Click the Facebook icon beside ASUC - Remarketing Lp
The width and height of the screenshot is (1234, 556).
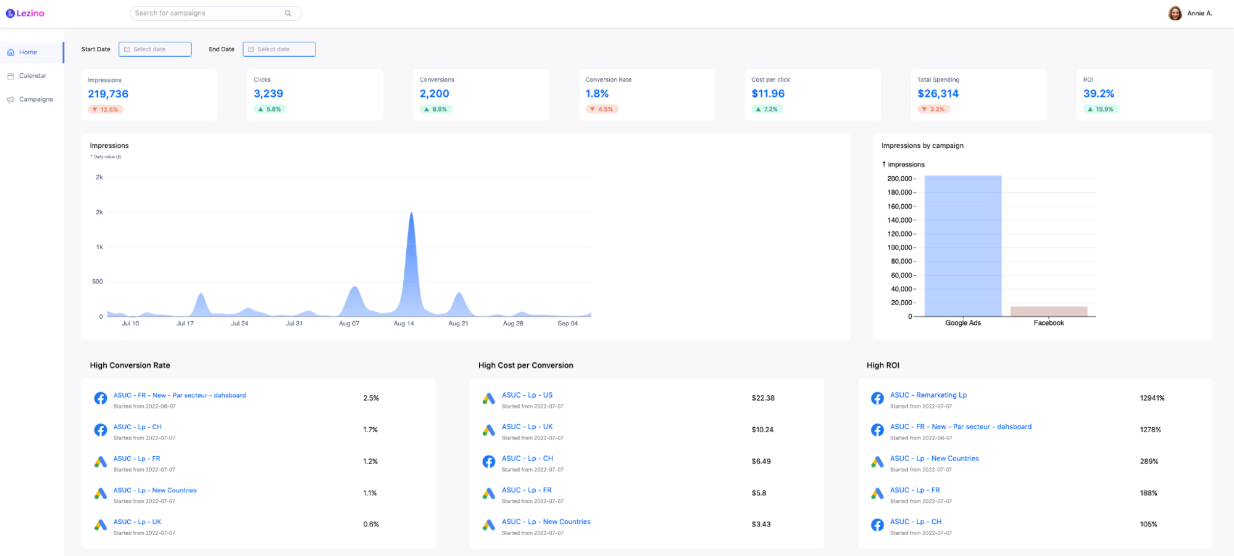[877, 399]
